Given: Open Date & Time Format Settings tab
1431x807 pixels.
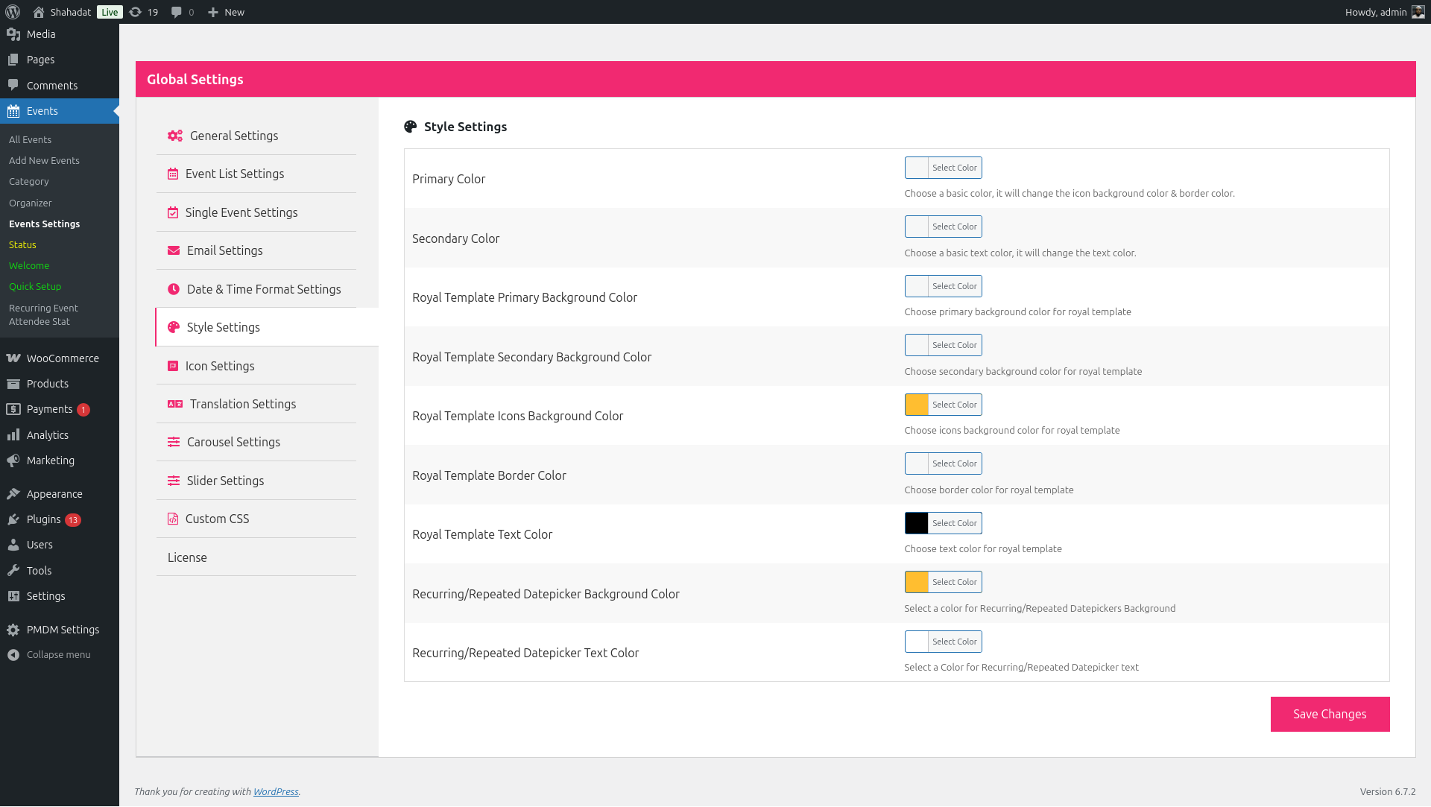Looking at the screenshot, I should tap(256, 289).
